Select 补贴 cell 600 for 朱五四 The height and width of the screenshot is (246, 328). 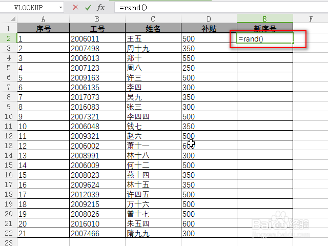point(209,223)
